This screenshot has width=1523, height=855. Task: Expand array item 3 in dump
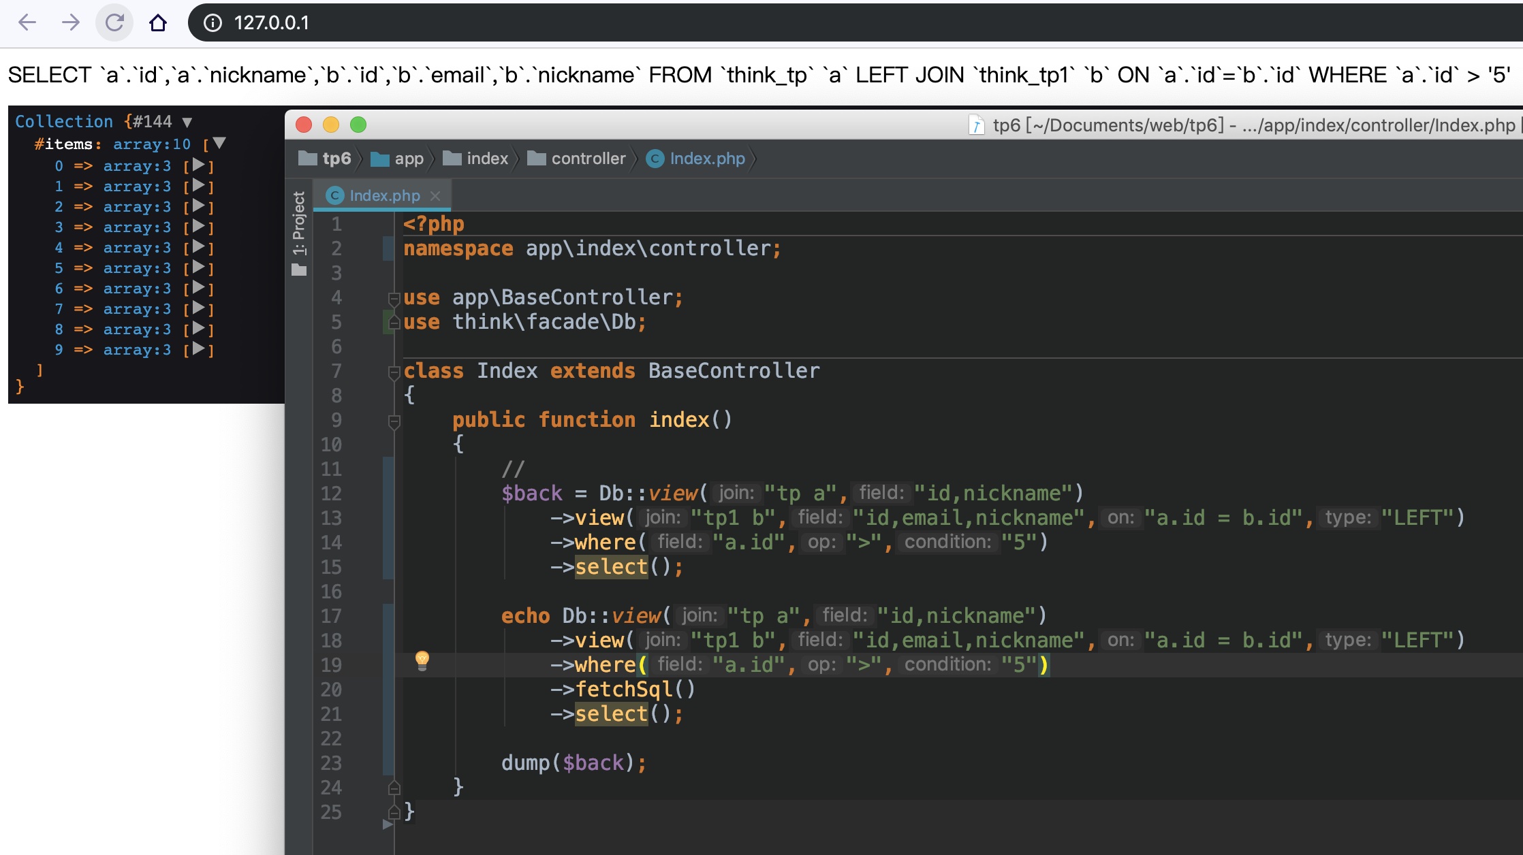(x=198, y=226)
